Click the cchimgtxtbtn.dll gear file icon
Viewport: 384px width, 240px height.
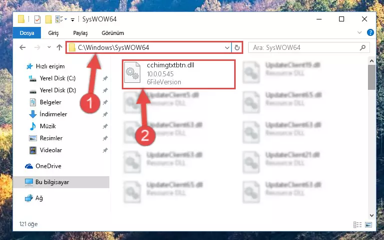(132, 72)
